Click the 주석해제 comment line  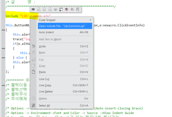[x=18, y=99]
